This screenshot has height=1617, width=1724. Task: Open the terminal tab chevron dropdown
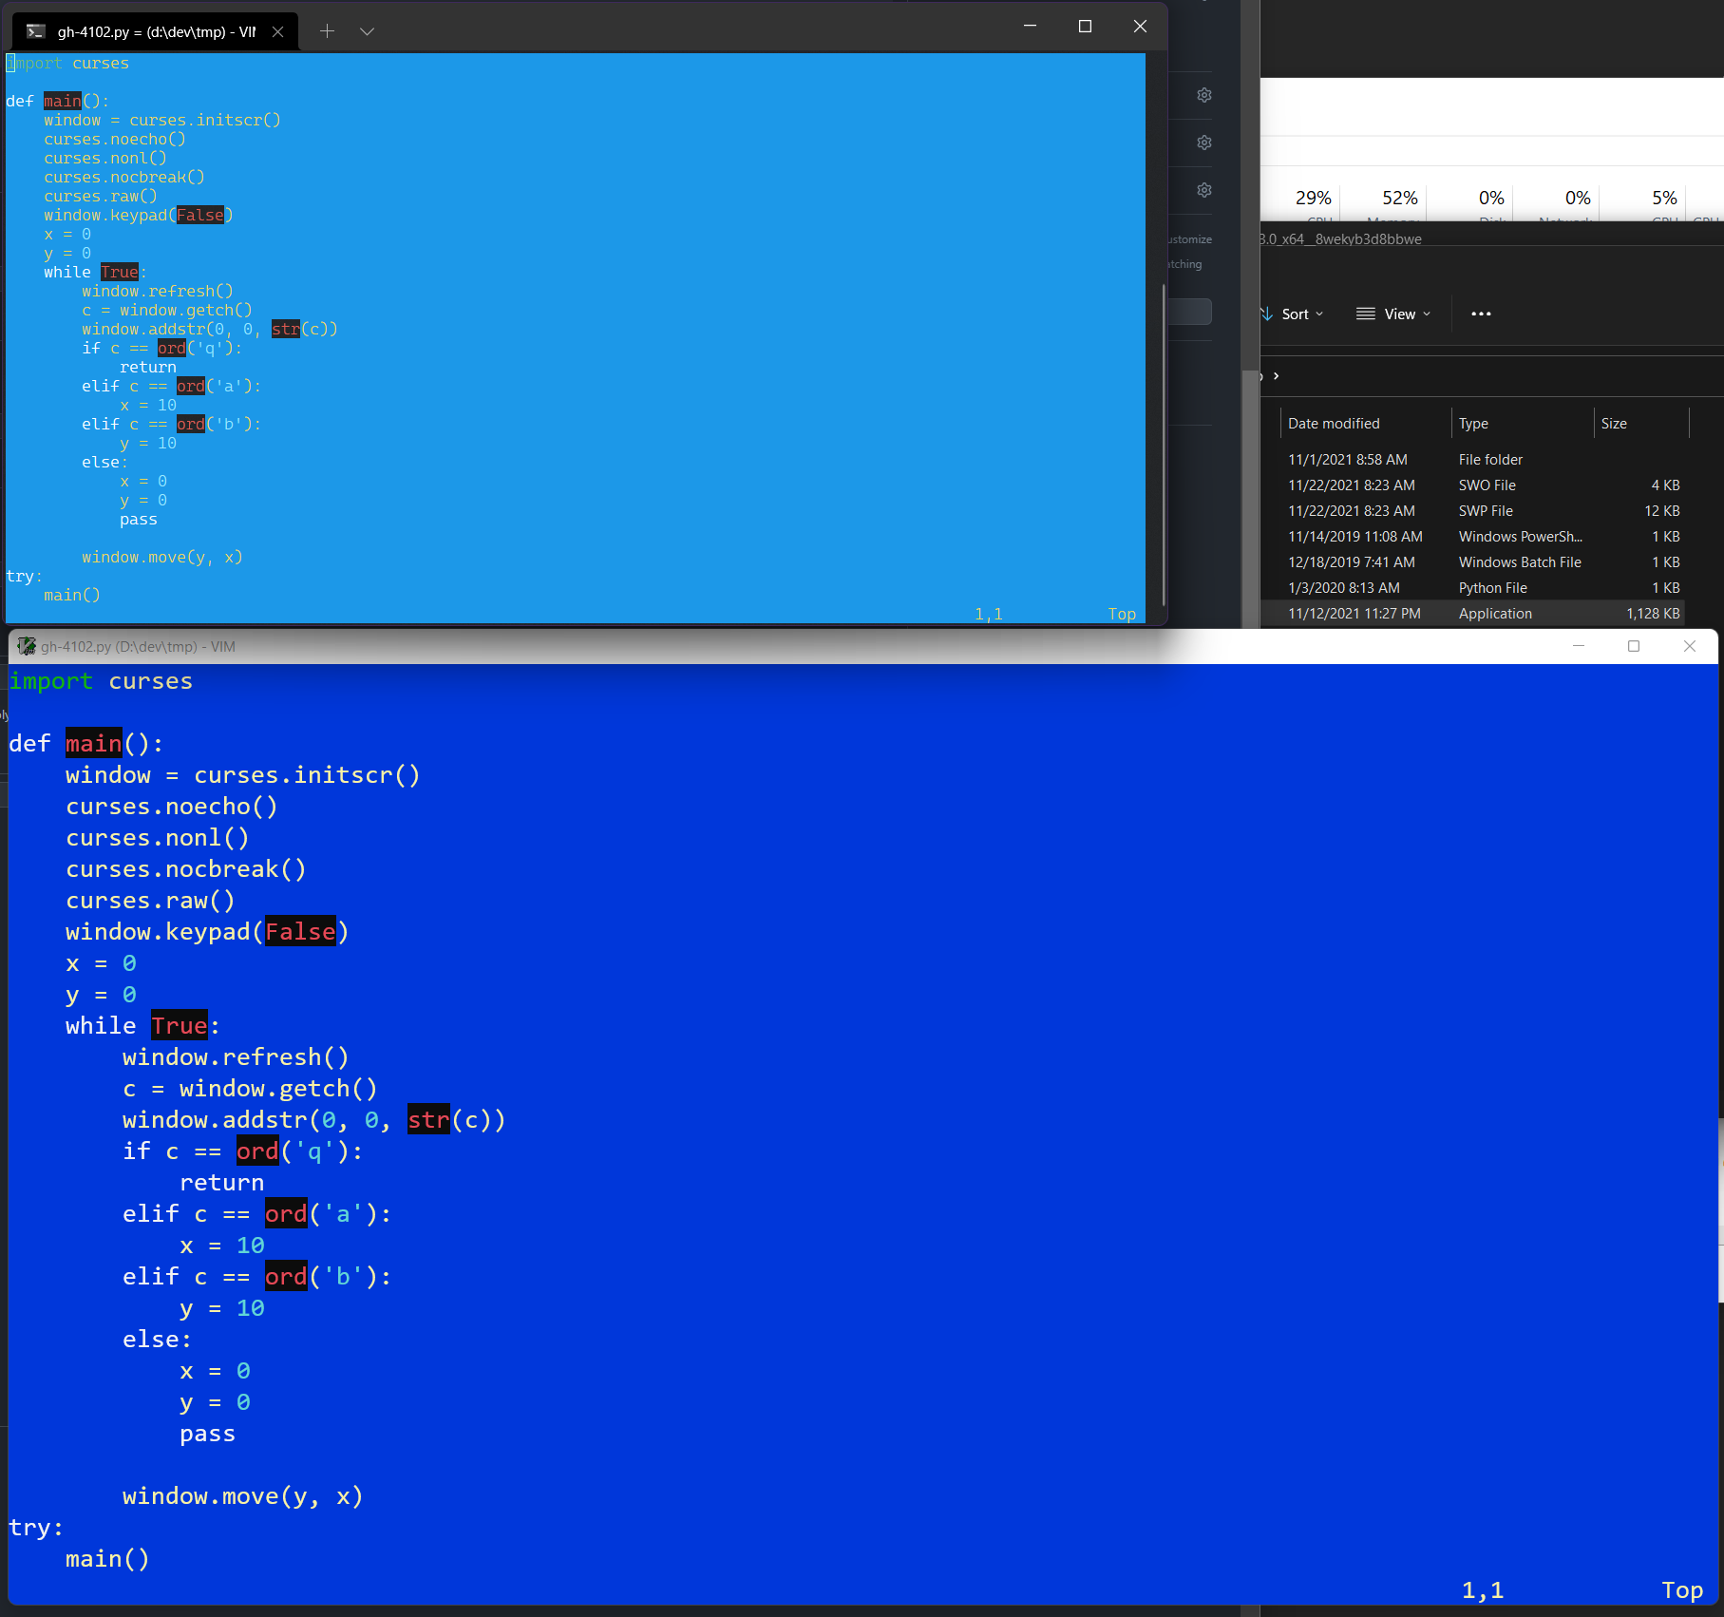click(368, 31)
